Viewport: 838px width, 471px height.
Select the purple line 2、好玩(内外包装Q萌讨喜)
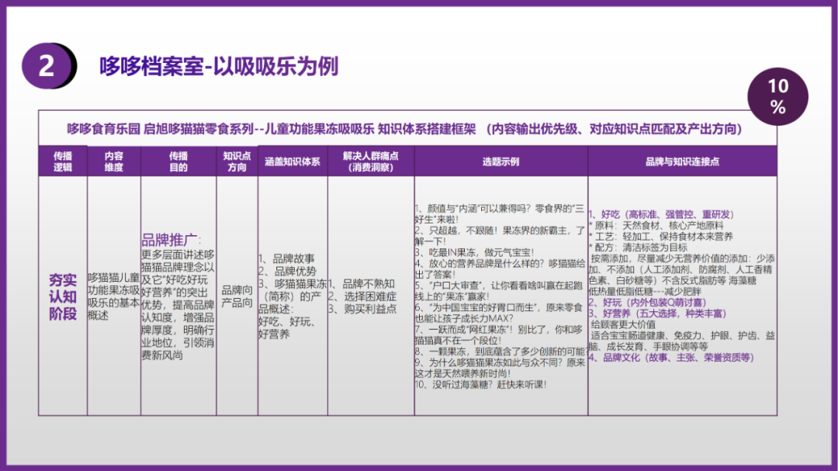click(647, 303)
